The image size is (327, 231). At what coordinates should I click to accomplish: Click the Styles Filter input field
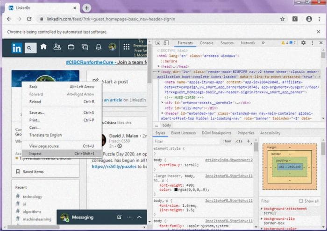click(x=187, y=141)
